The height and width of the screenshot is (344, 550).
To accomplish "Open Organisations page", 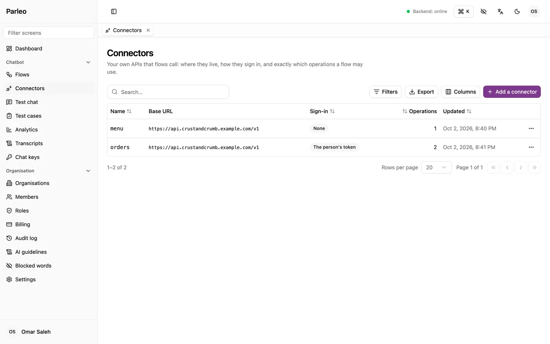I will (x=49, y=183).
